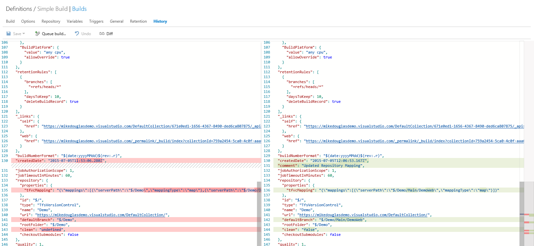Select the Variables tab
The height and width of the screenshot is (246, 534).
(75, 21)
